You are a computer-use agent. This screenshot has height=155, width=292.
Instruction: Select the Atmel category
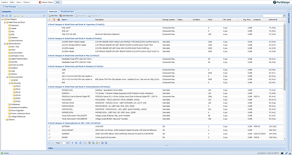coord(16,80)
